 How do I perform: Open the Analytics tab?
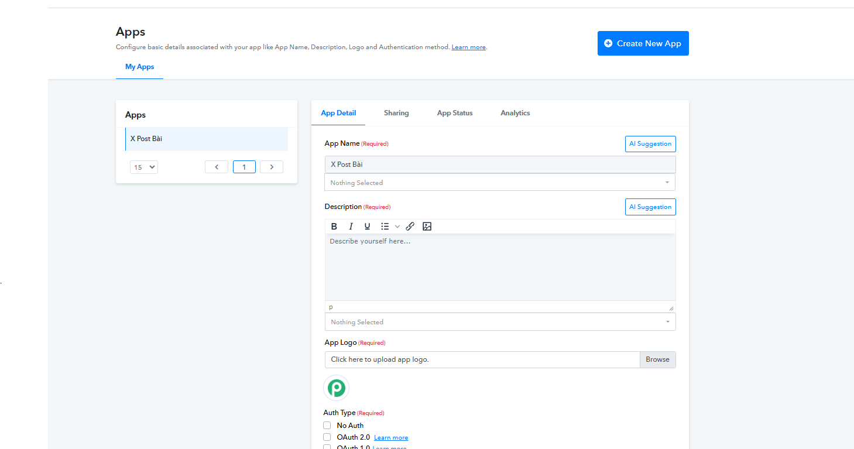pos(515,113)
